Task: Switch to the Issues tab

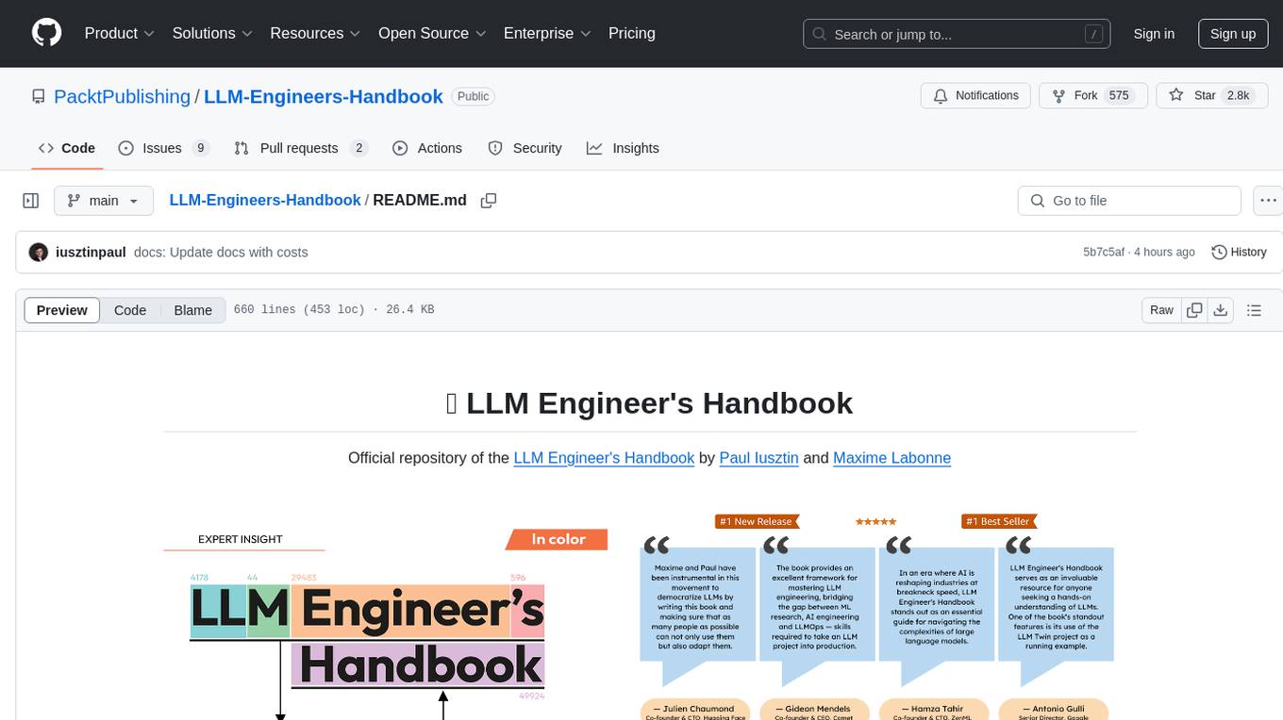Action: click(163, 148)
